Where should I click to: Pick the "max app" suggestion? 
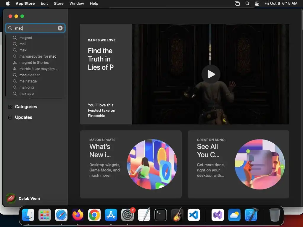(35, 93)
